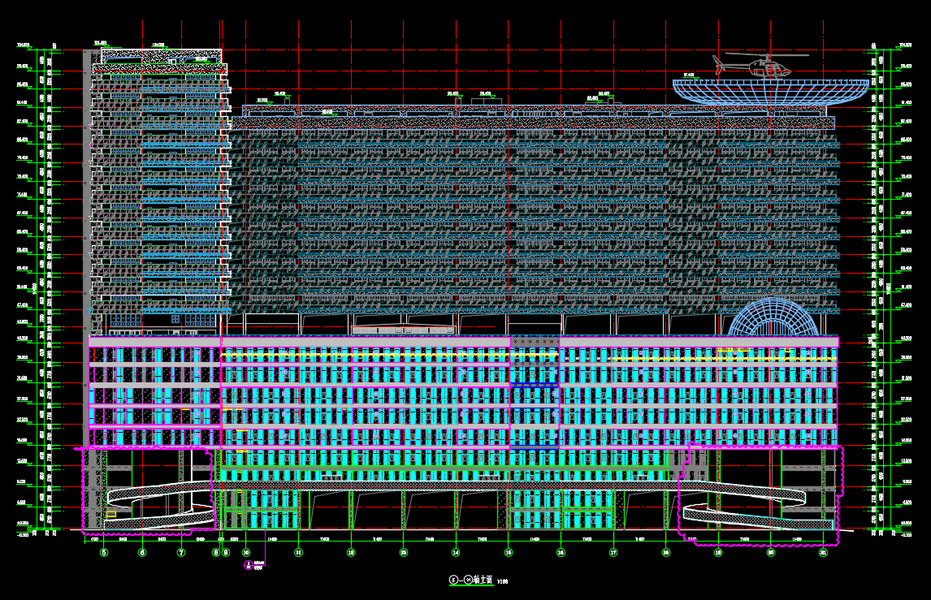The height and width of the screenshot is (600, 931).
Task: Select the blue wireframe dome
Action: click(773, 317)
